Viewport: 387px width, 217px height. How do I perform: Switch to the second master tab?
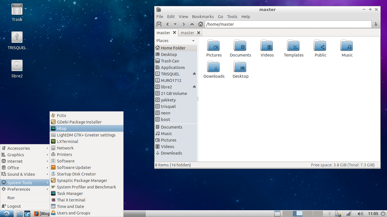[x=187, y=32]
